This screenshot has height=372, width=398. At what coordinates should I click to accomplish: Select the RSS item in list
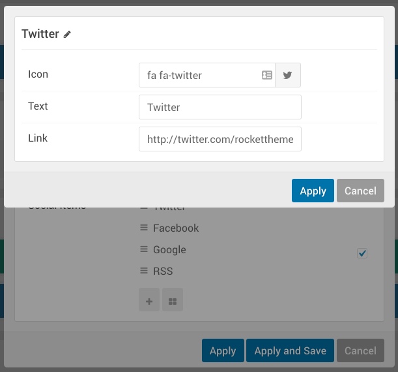point(163,271)
